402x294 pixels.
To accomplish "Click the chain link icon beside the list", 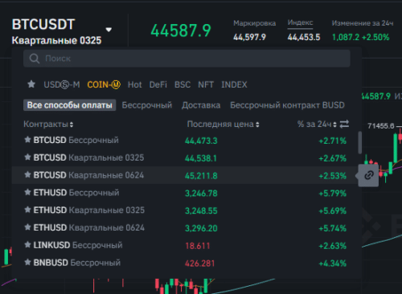I will click(x=369, y=175).
